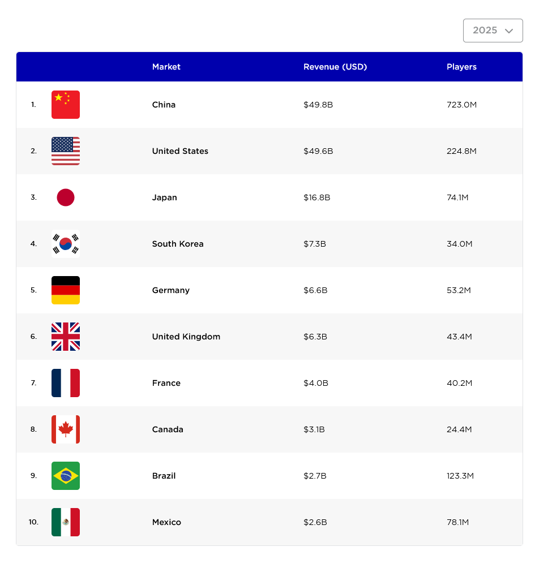Click the Revenue (USD) column header
This screenshot has height=568, width=535.
(335, 67)
